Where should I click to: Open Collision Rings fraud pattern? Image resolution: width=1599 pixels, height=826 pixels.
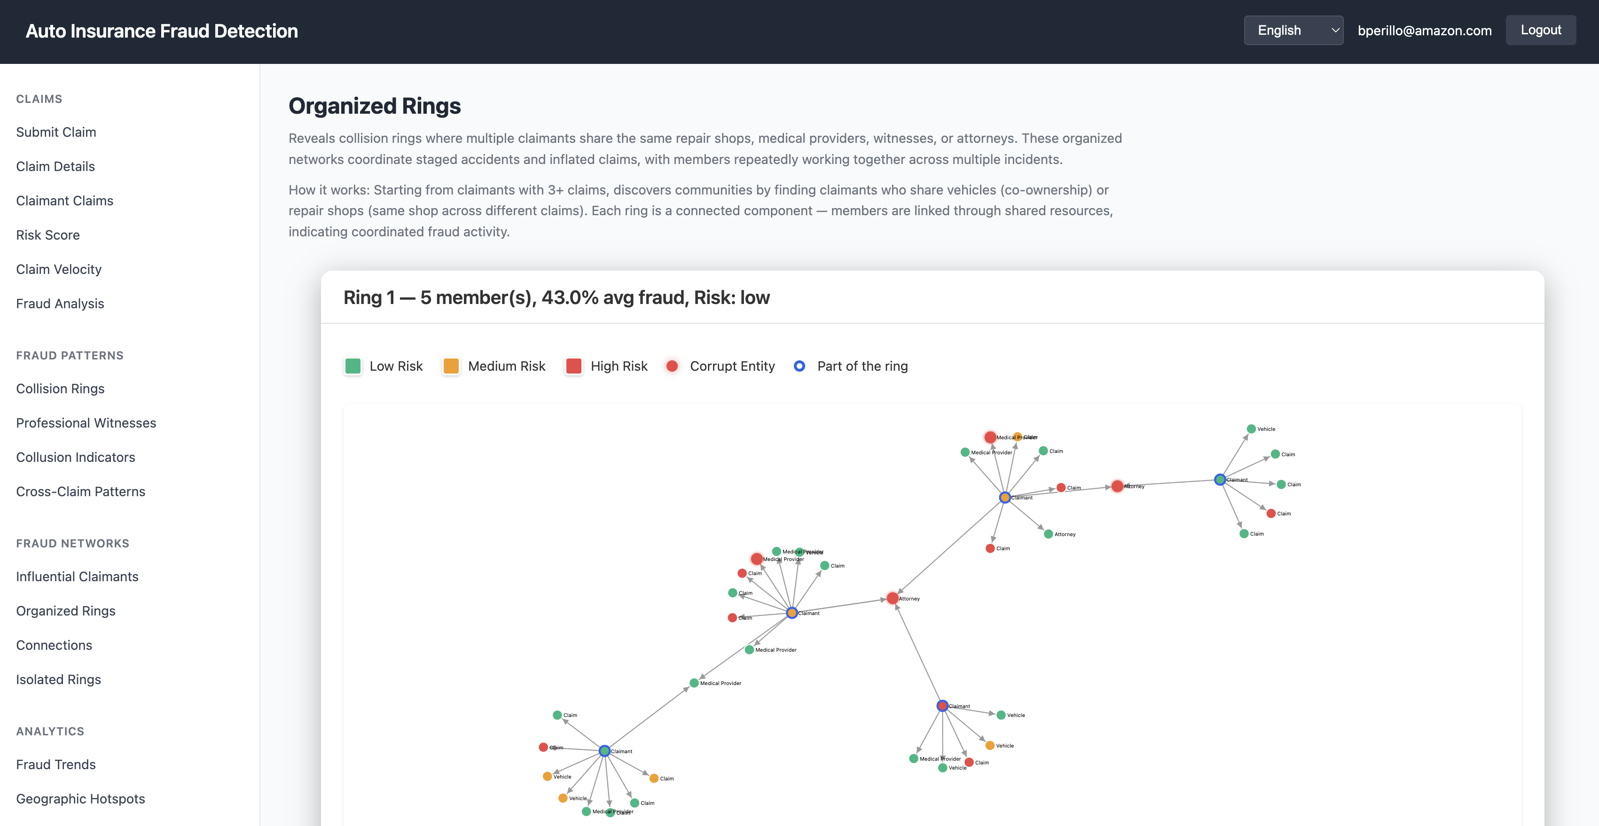tap(60, 389)
